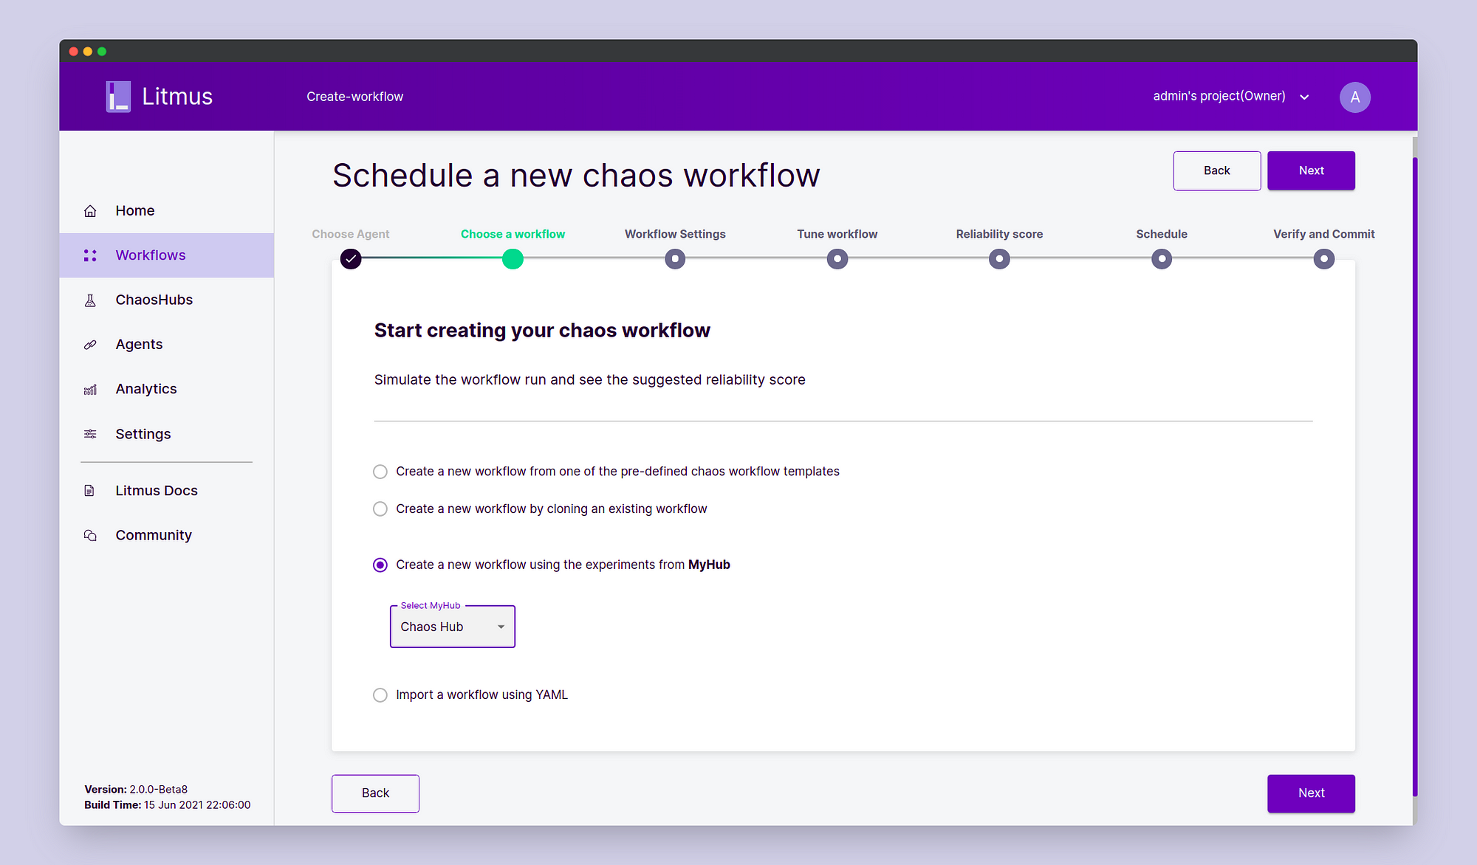Select experiments from MyHub radio option

[380, 565]
